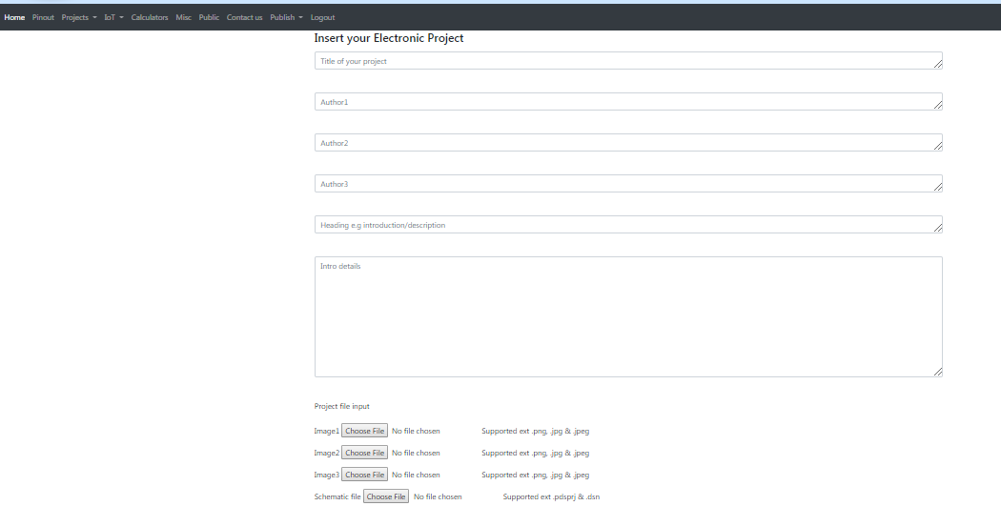Go to the Home page
This screenshot has height=506, width=1001.
14,17
